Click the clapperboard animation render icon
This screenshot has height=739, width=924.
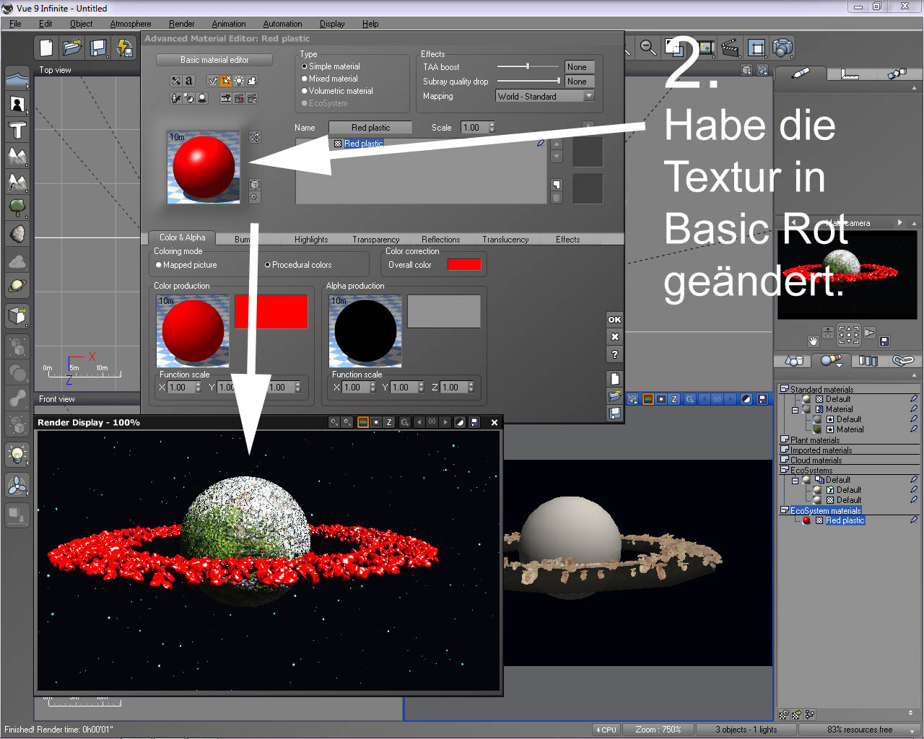[731, 48]
